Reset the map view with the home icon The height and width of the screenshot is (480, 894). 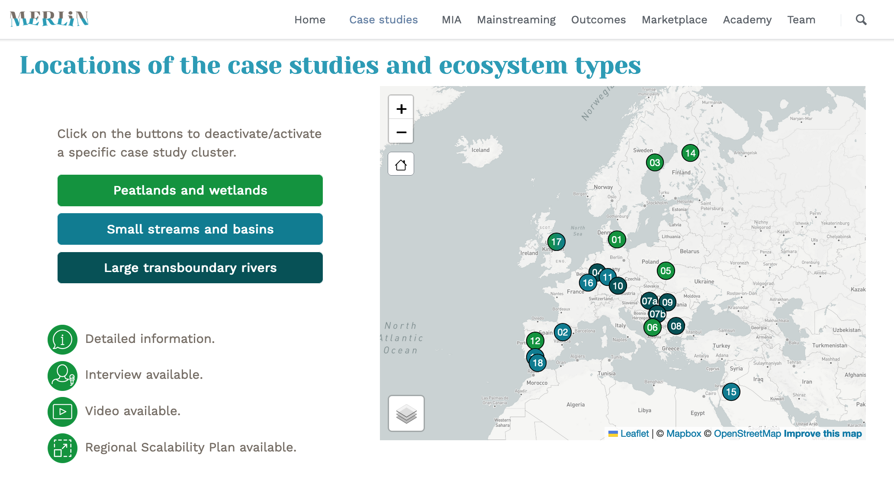[x=401, y=164]
